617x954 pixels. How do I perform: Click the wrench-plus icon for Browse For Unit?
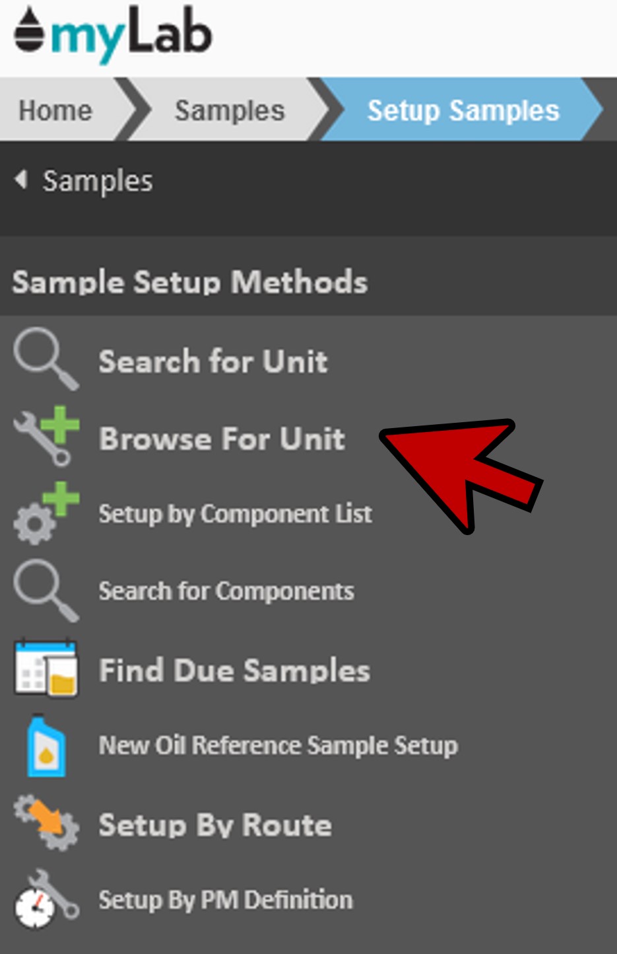[x=46, y=436]
